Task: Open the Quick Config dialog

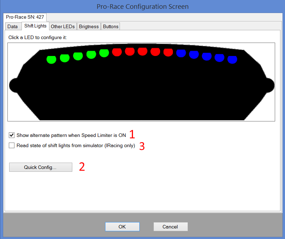Action: click(x=41, y=167)
